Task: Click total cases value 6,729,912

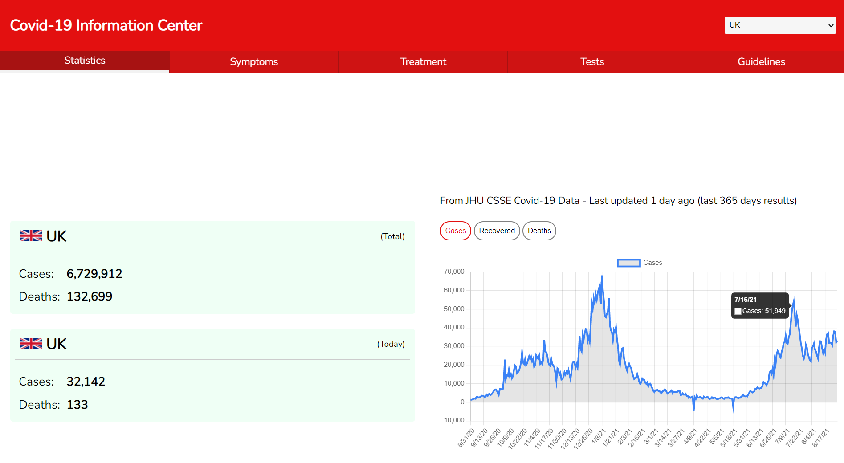Action: (x=94, y=274)
